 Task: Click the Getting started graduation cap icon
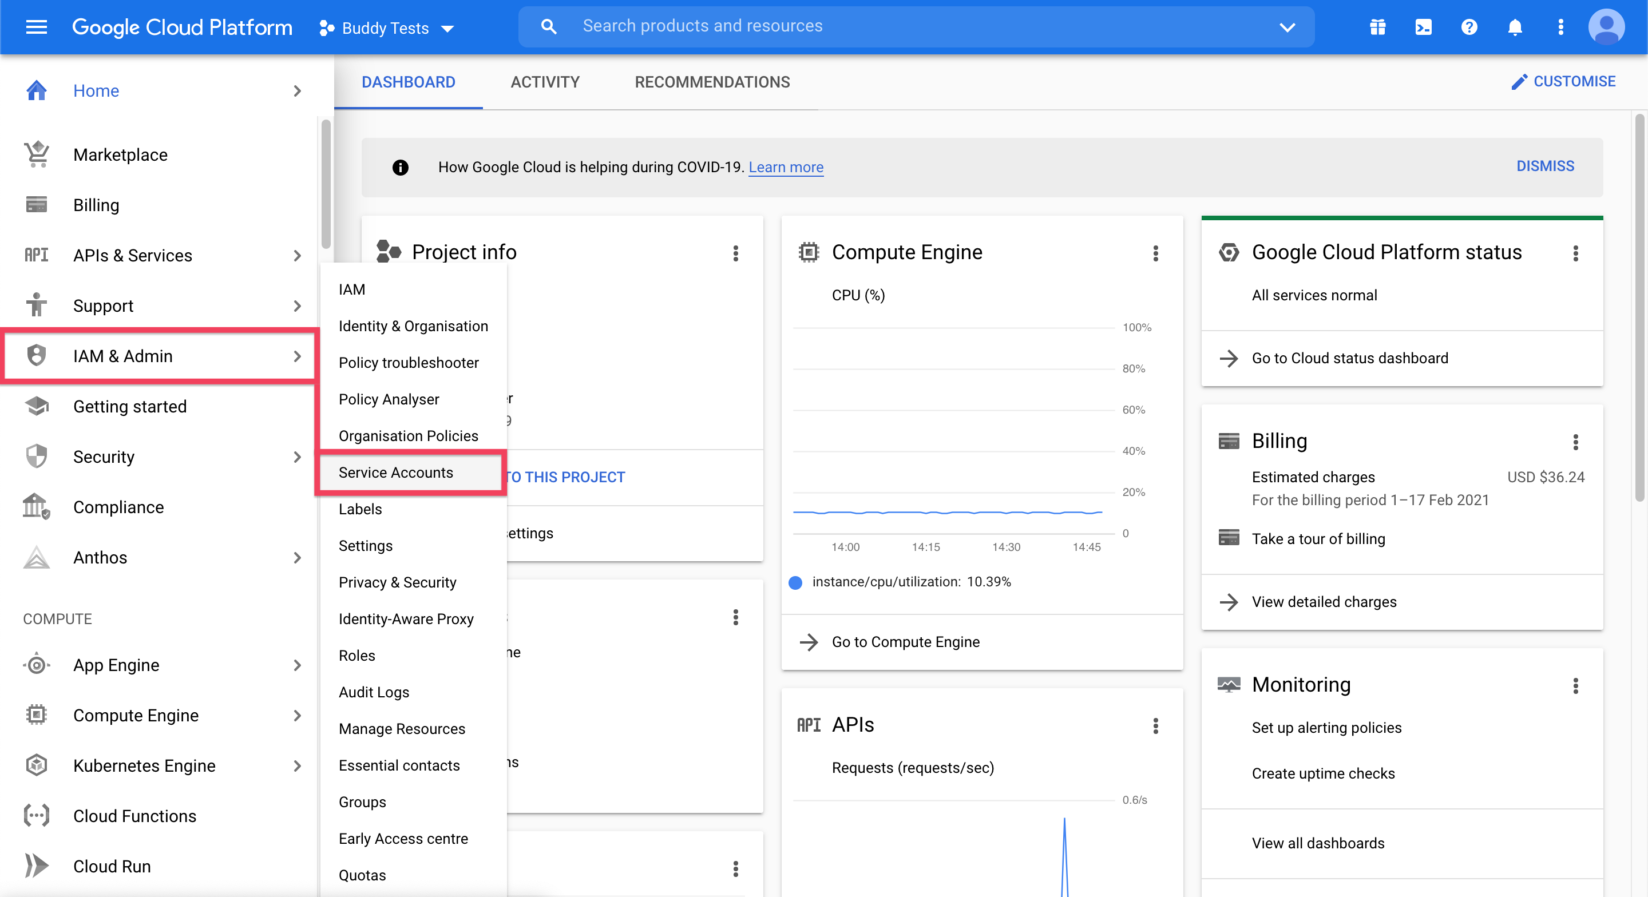point(37,406)
